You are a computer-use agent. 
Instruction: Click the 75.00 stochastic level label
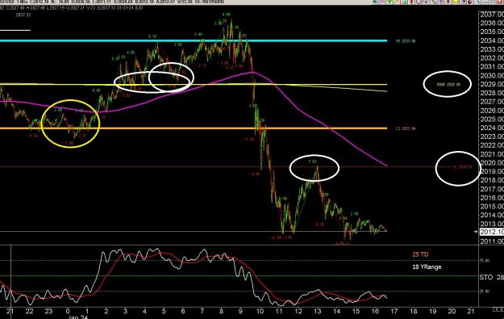tap(485, 260)
